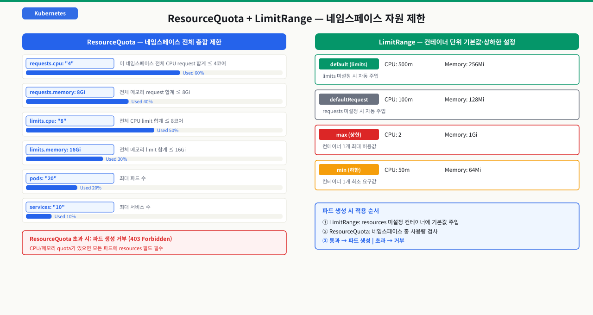Click the pods usage progress bar

pyautogui.click(x=154, y=188)
